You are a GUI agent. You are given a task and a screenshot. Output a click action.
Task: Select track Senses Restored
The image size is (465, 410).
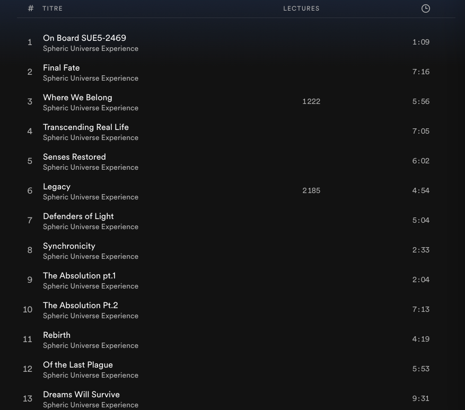[x=74, y=156]
